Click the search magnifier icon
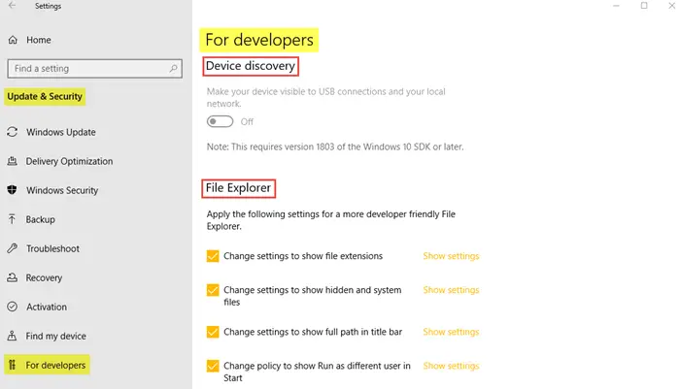Viewport: 680px width, 389px height. click(173, 69)
